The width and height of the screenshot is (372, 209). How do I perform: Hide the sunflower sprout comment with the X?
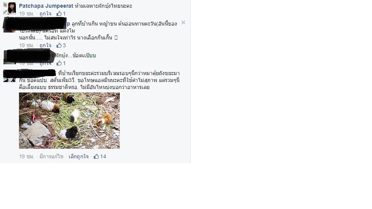[x=183, y=22]
